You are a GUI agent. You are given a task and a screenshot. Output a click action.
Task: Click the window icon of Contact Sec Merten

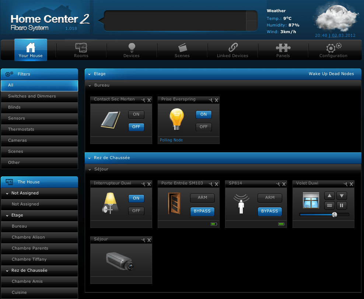[111, 120]
